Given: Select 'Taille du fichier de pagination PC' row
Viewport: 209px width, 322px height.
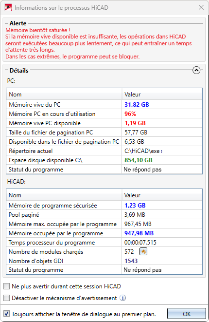Looking at the screenshot, I should click(x=104, y=132).
